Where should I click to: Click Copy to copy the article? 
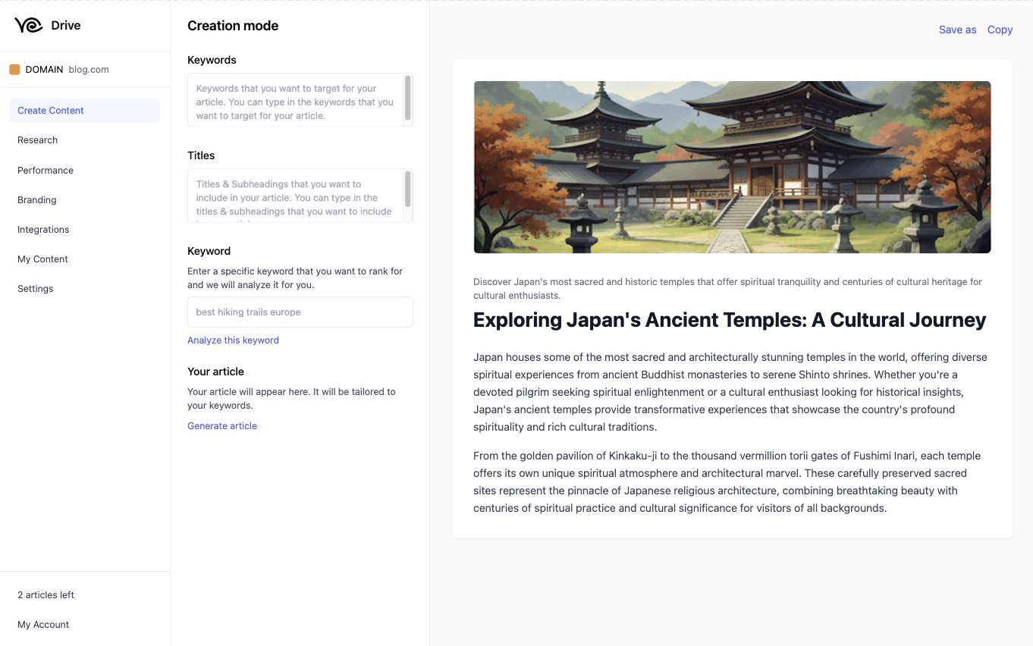[1000, 30]
